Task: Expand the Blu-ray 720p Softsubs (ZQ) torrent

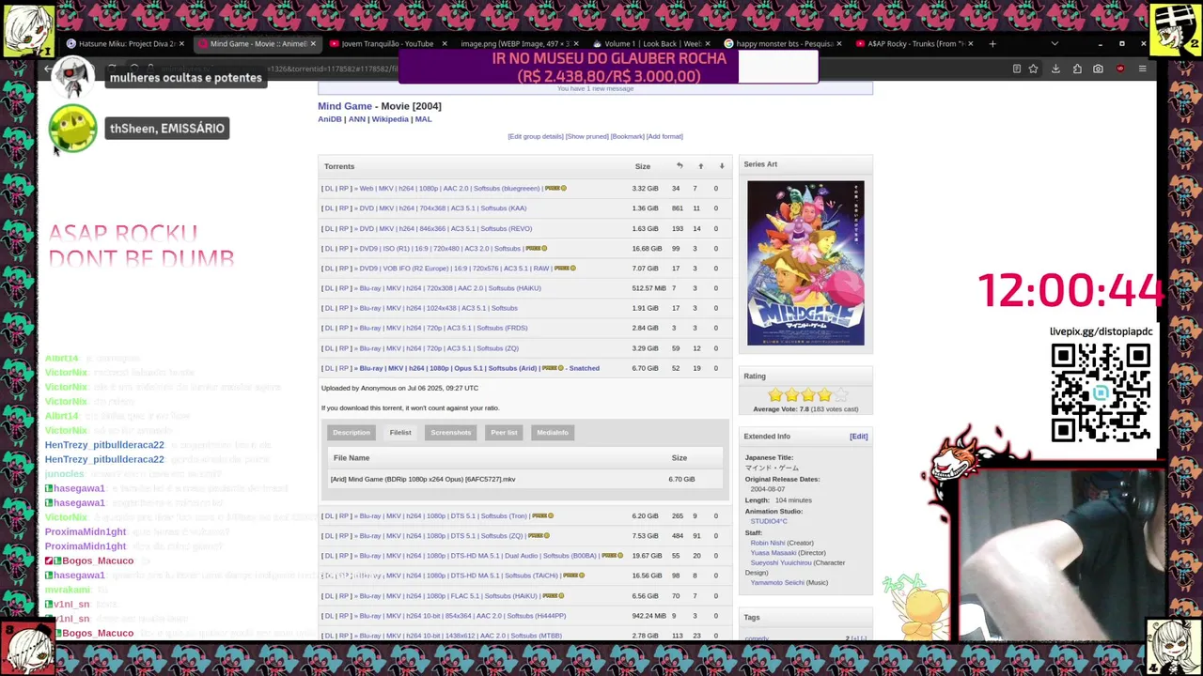Action: pos(439,348)
